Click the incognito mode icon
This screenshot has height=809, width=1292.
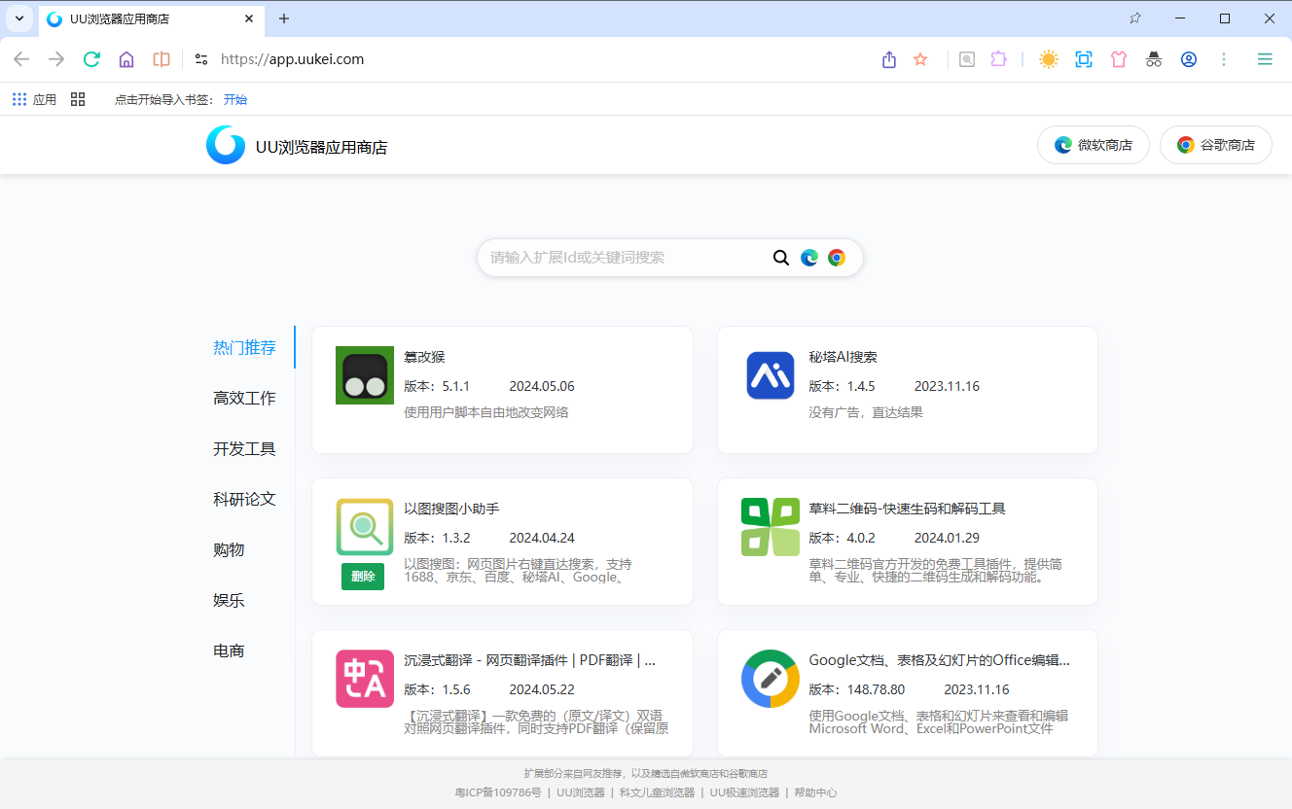click(x=1153, y=59)
